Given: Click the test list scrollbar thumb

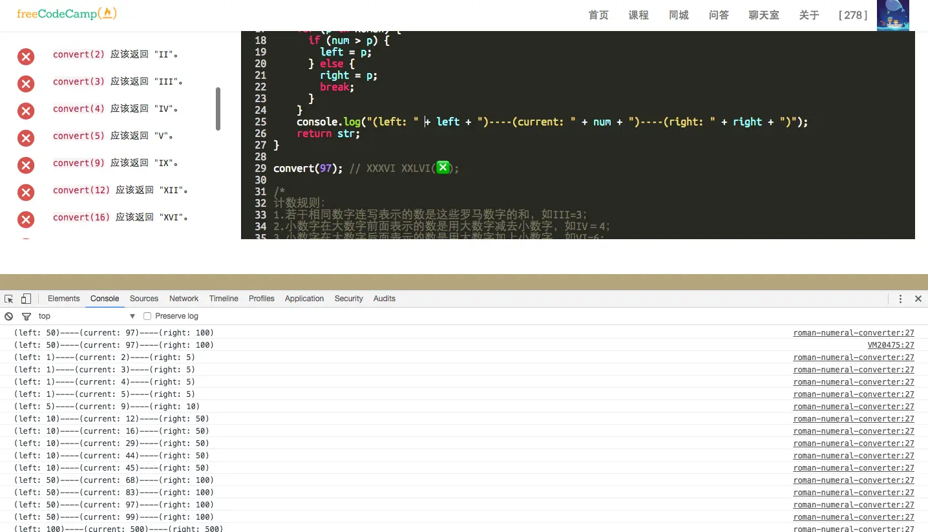Looking at the screenshot, I should [x=218, y=109].
